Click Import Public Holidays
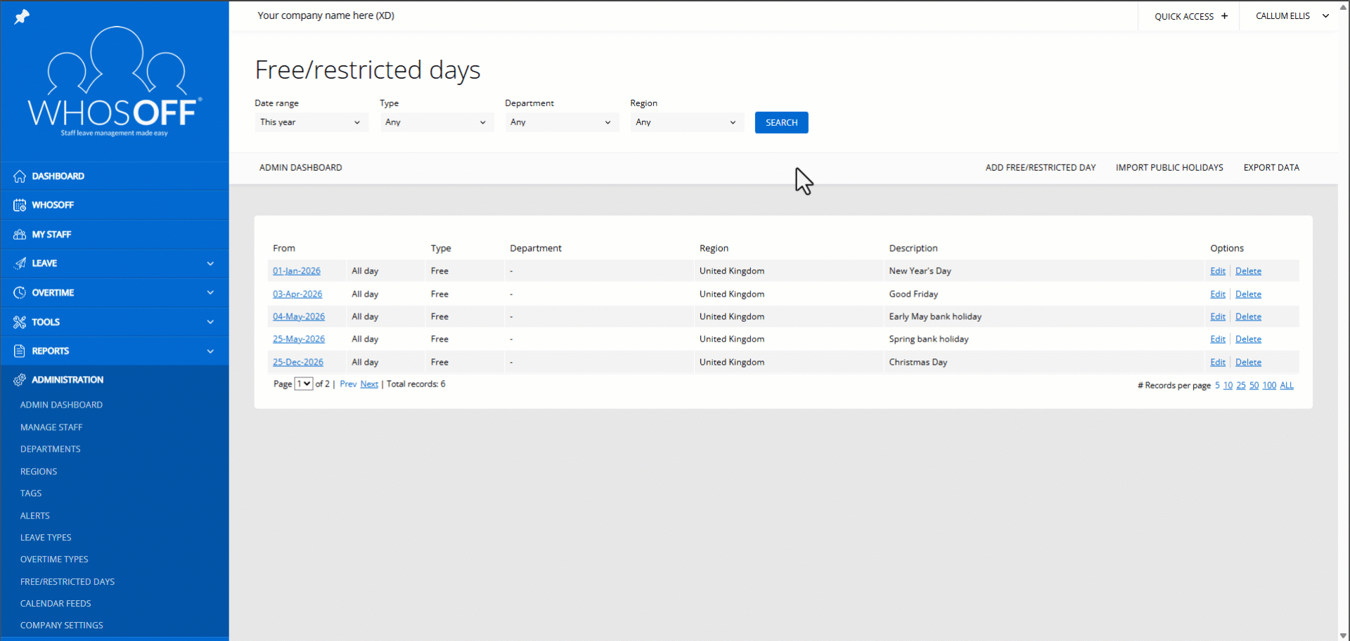1350x641 pixels. pyautogui.click(x=1169, y=168)
